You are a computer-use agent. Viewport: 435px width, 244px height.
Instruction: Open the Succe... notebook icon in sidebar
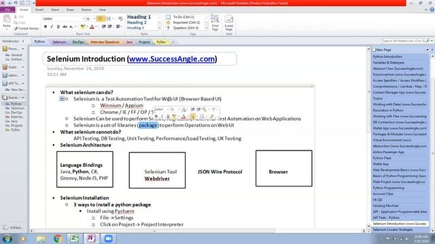tap(5, 98)
